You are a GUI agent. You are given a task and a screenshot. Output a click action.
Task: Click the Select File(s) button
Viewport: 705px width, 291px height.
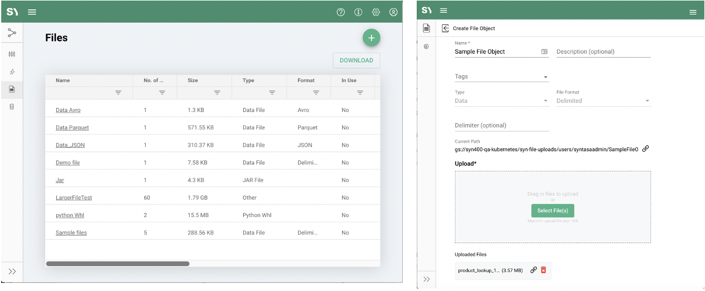(x=552, y=211)
